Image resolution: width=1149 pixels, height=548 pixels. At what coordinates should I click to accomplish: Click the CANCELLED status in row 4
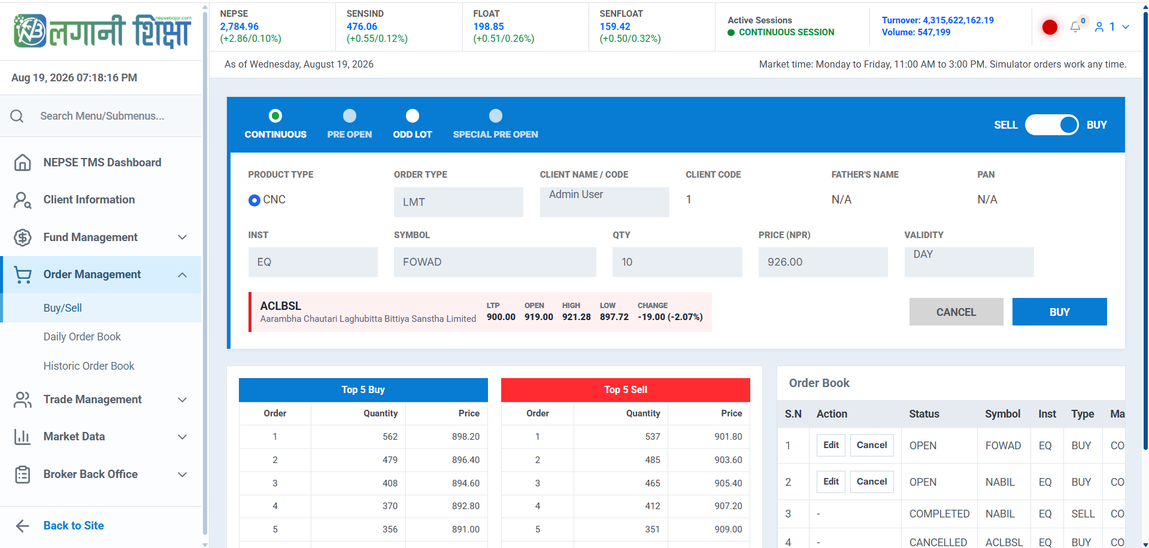coord(938,542)
